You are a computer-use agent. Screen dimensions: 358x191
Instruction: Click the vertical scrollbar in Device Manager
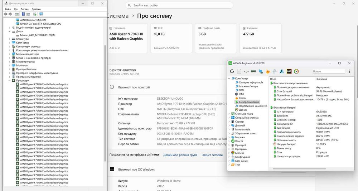(x=105, y=103)
